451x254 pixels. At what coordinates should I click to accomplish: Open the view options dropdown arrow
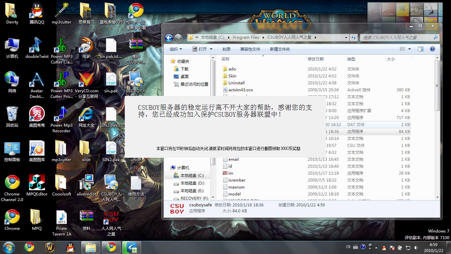point(409,49)
